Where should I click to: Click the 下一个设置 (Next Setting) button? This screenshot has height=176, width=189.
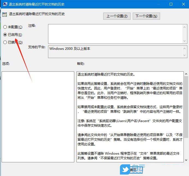click(x=146, y=16)
